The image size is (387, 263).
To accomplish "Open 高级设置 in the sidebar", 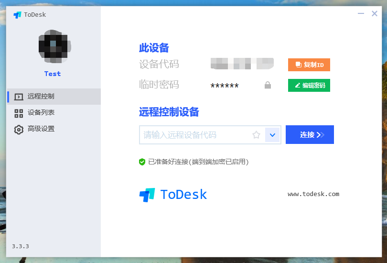I will pos(54,129).
